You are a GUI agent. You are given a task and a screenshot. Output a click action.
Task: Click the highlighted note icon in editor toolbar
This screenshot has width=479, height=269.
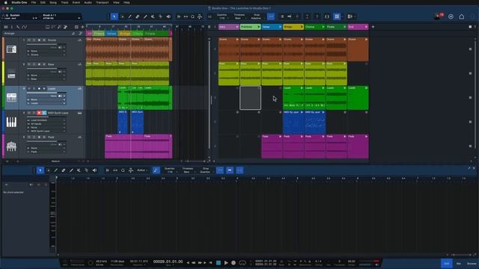click(156, 170)
